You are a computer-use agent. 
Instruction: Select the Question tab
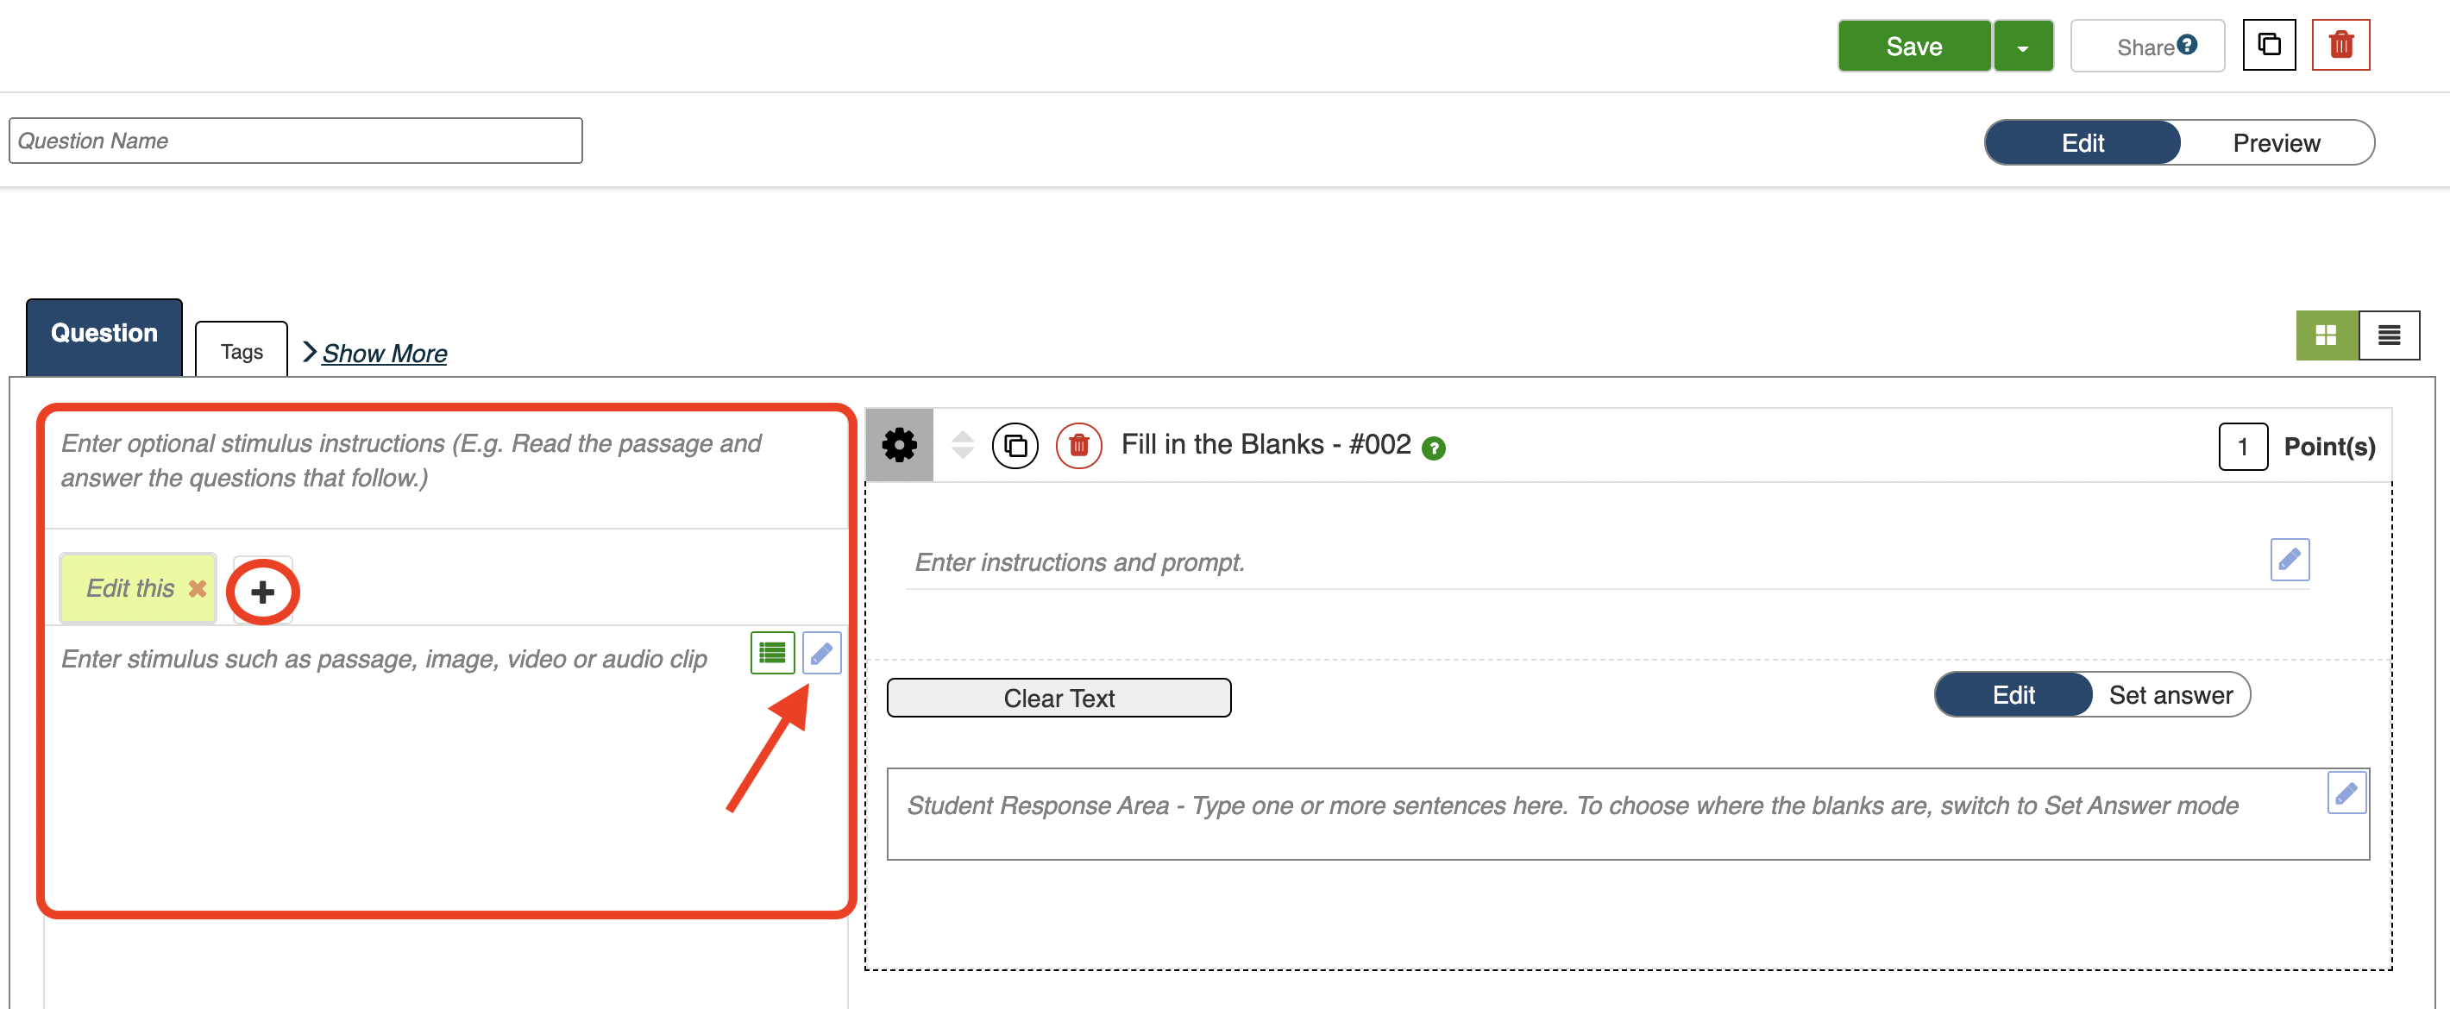coord(104,334)
